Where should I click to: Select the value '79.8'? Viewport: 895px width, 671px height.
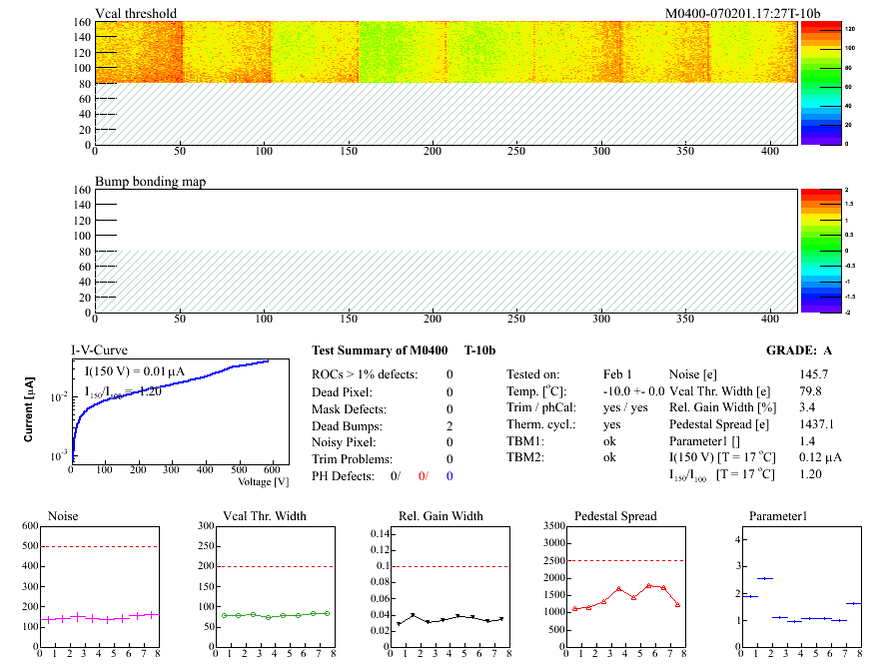810,391
